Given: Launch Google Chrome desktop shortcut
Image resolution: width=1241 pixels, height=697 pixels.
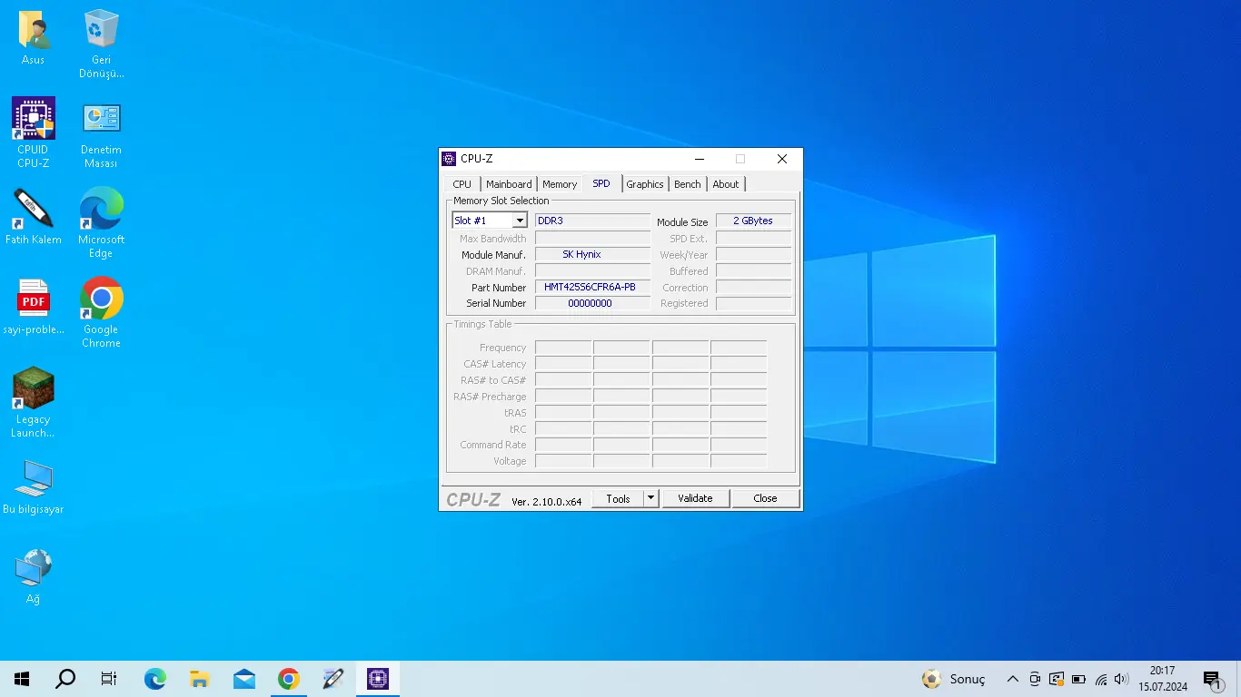Looking at the screenshot, I should 101,312.
